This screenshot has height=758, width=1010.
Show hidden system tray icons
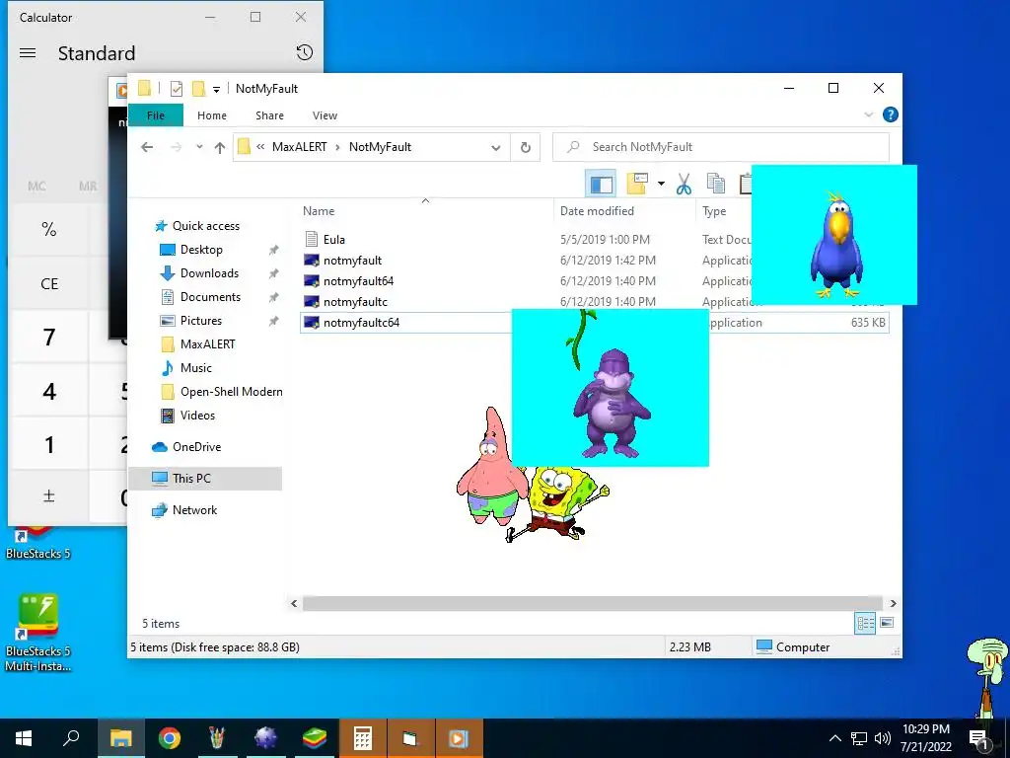pos(834,738)
